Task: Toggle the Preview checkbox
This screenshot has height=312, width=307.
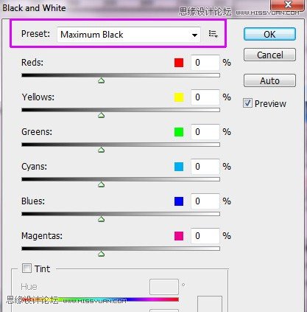Action: [x=247, y=103]
